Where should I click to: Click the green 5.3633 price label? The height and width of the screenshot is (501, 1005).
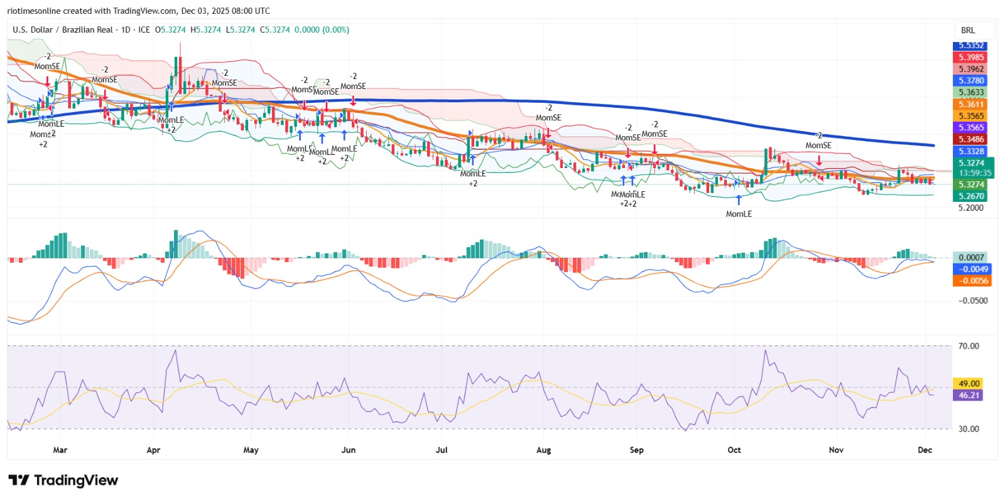970,92
